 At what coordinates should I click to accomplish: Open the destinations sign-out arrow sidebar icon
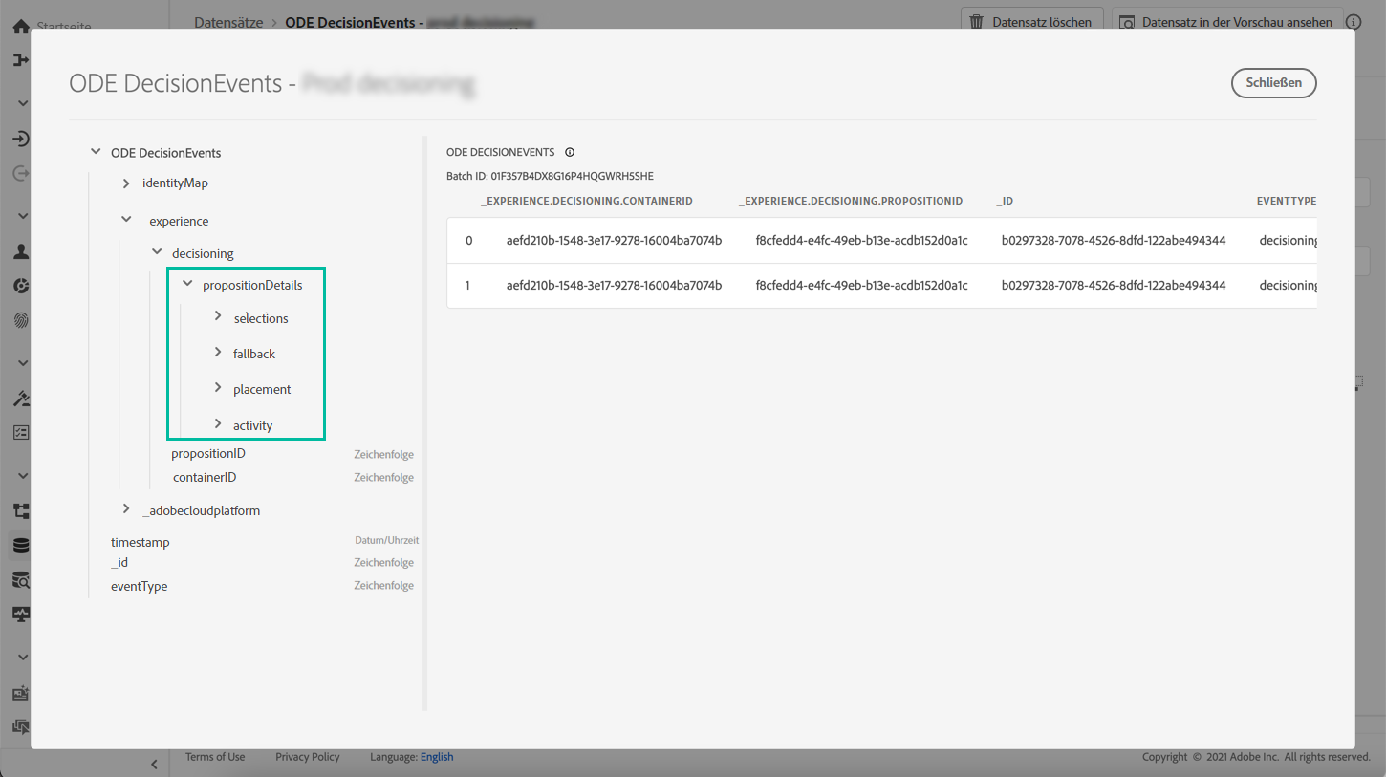pos(20,174)
